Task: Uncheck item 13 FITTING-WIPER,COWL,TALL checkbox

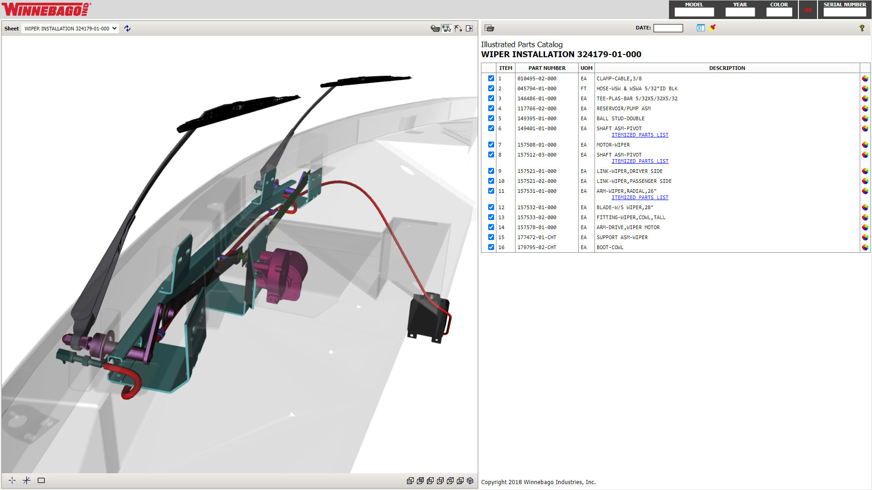Action: point(491,217)
